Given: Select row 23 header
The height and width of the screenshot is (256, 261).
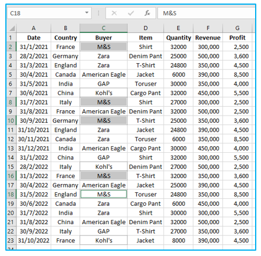Looking at the screenshot, I should click(11, 240).
